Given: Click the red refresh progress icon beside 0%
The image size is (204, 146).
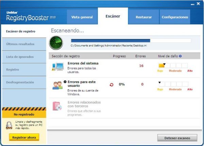Looking at the screenshot, I should pos(112,85).
